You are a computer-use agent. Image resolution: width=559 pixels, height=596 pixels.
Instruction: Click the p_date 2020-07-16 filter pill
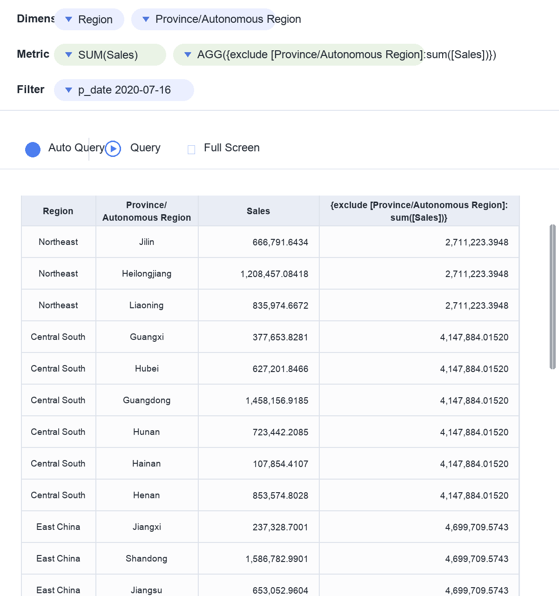pos(124,90)
